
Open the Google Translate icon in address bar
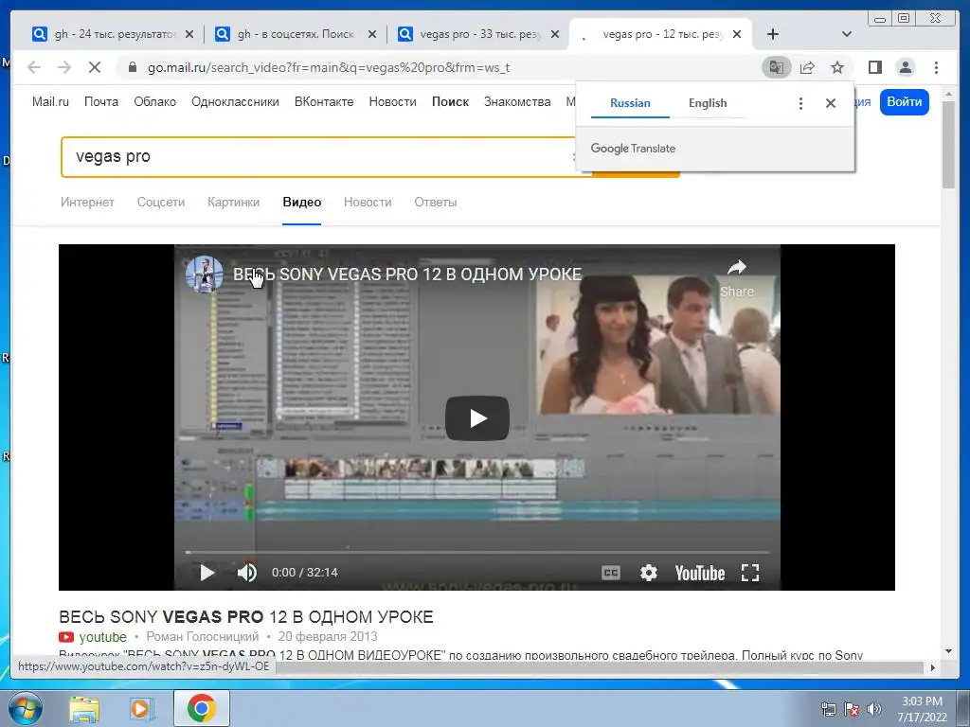point(777,67)
